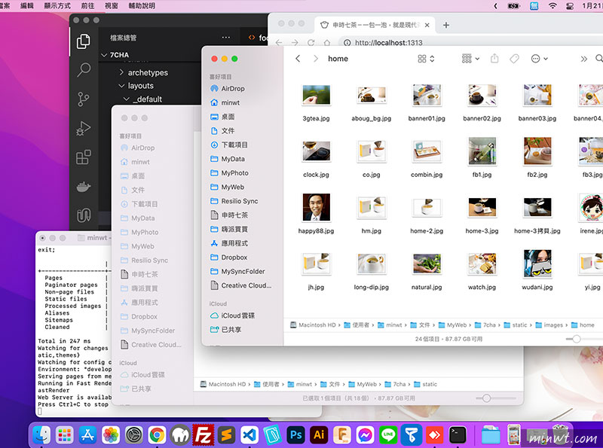The width and height of the screenshot is (603, 448).
Task: Open Messenger from the Dock
Action: tap(365, 435)
